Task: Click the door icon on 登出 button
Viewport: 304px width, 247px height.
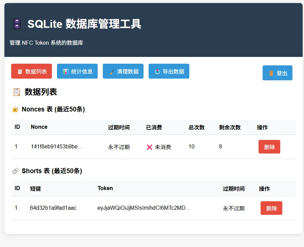Action: coord(271,73)
